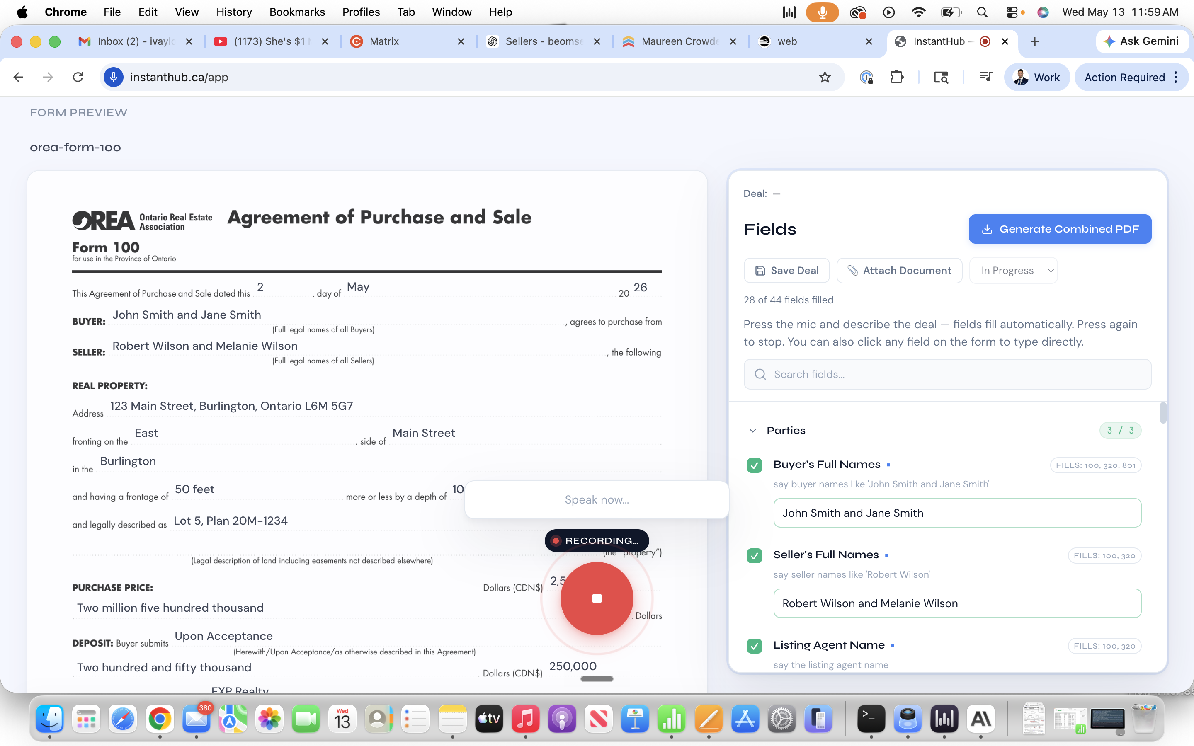Open Finder from the dock
This screenshot has height=746, width=1194.
point(49,718)
